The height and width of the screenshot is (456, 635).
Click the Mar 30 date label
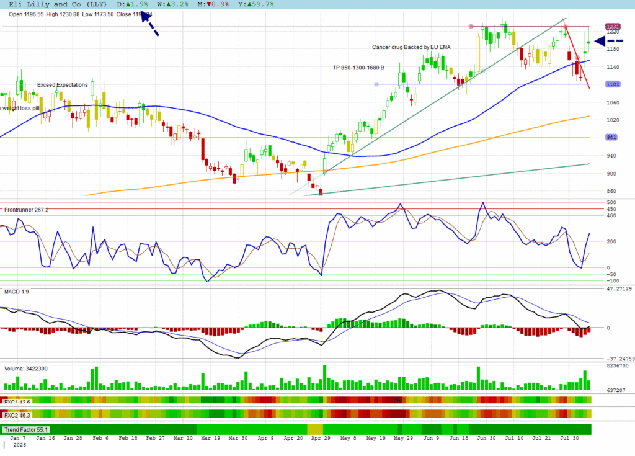(238, 438)
